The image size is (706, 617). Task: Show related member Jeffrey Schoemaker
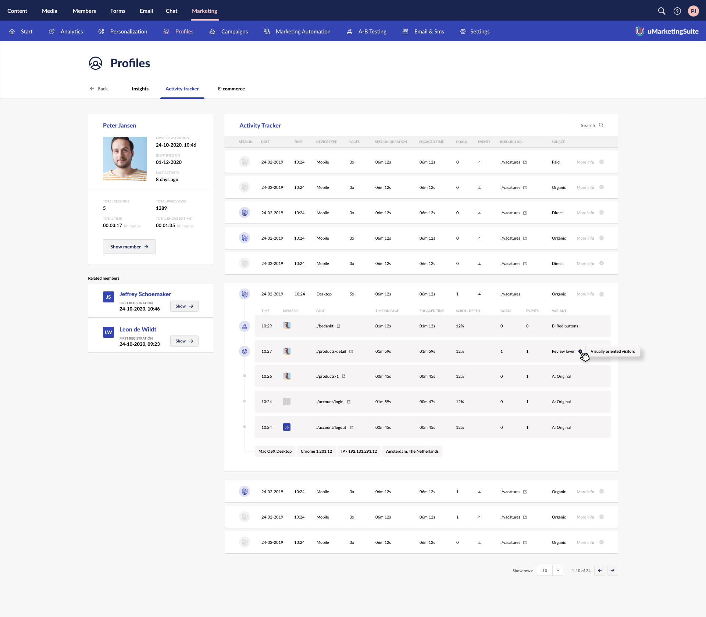[184, 306]
